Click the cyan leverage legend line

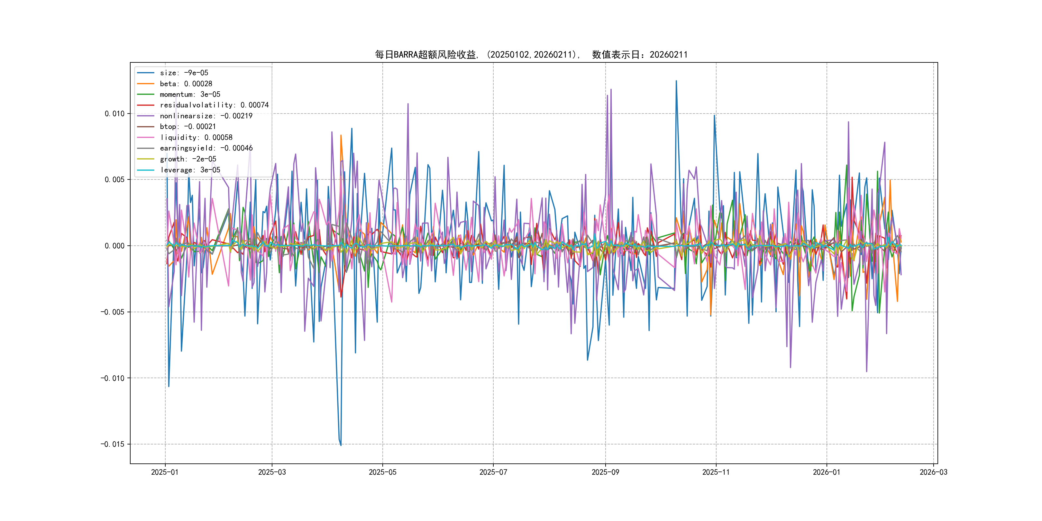click(146, 170)
